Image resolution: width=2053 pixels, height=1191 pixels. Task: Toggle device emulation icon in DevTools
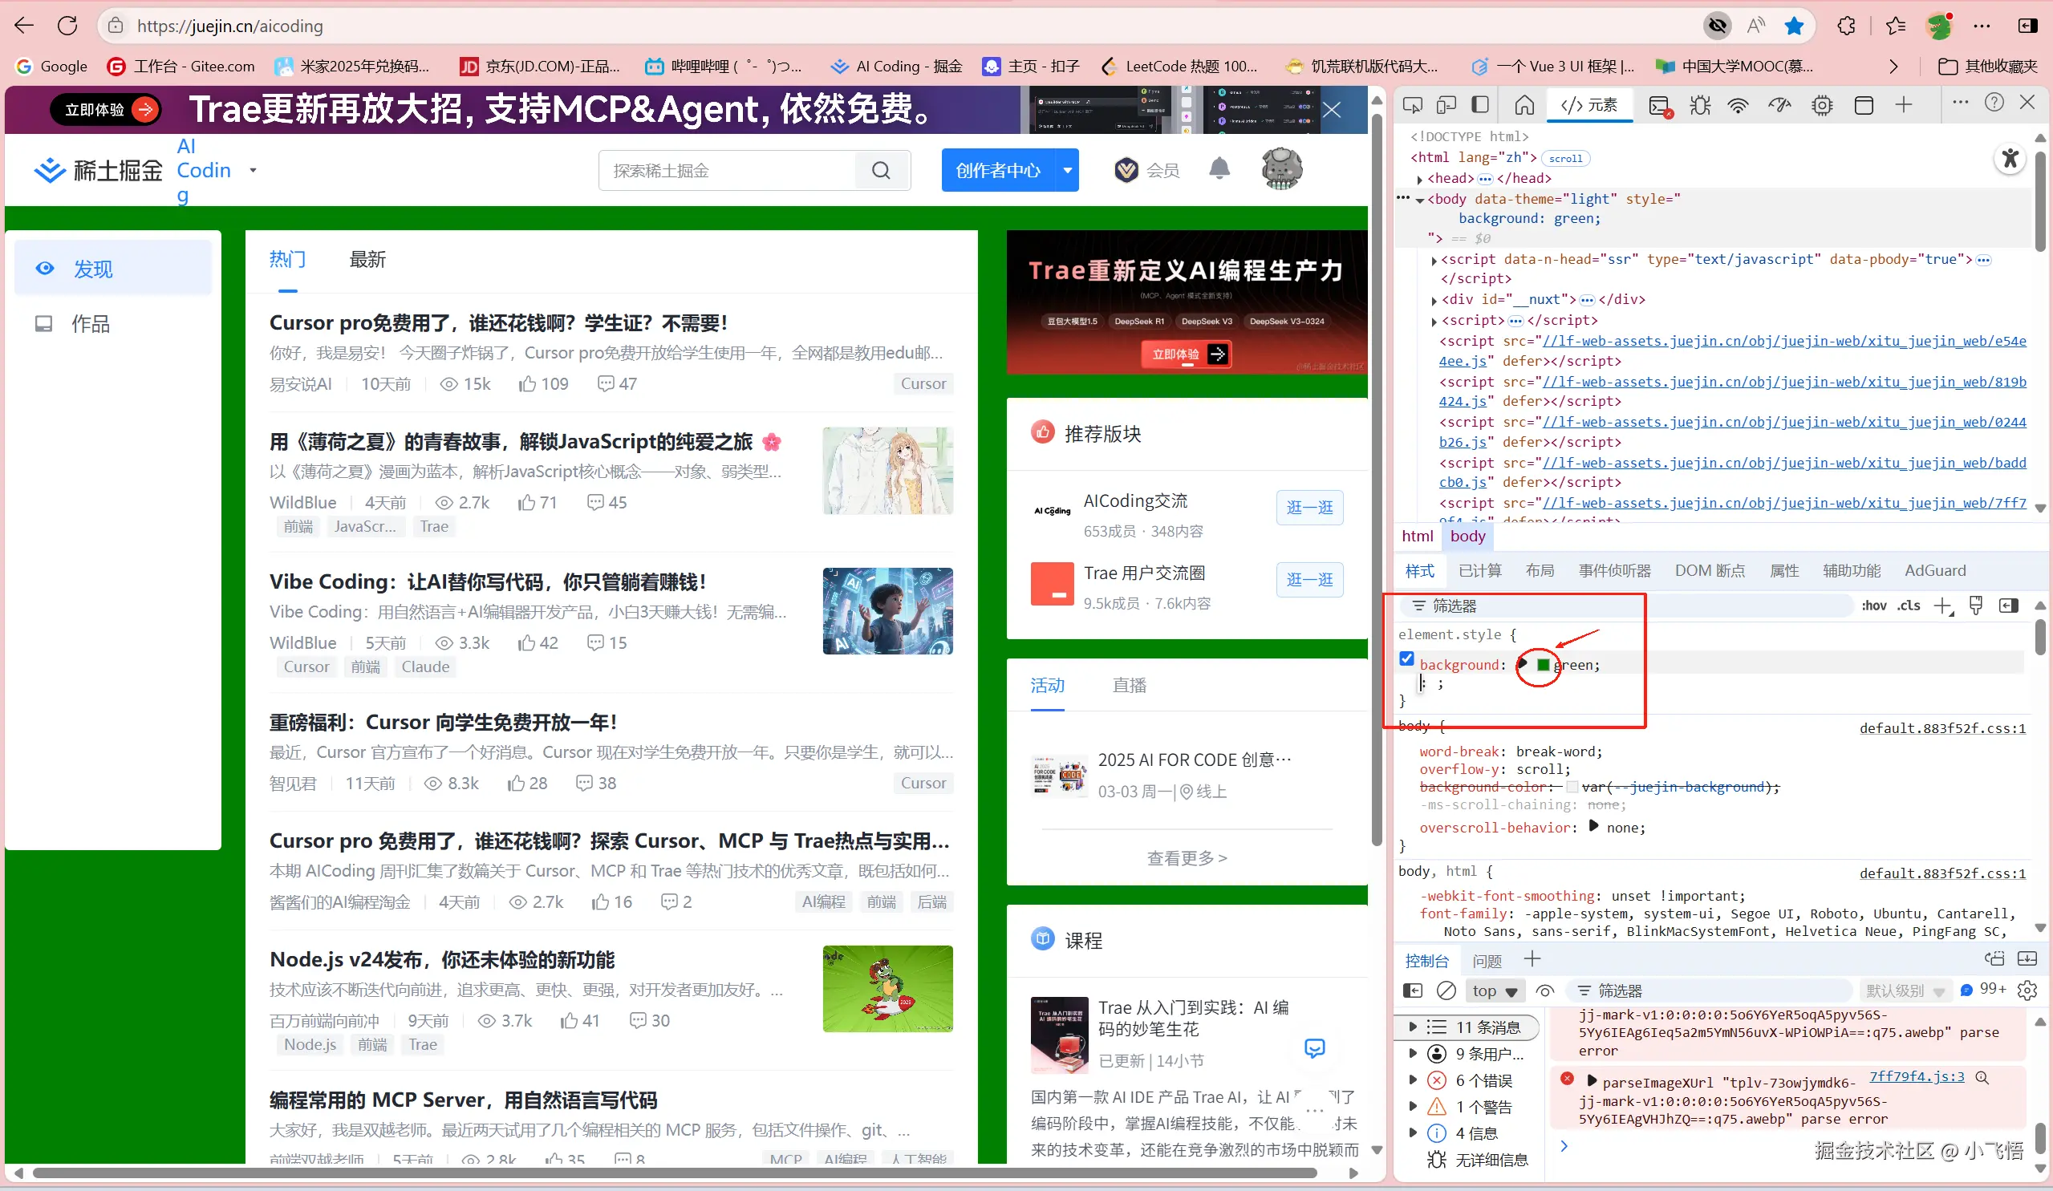tap(1446, 105)
